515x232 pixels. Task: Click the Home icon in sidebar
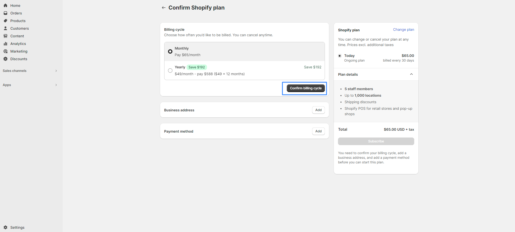[x=5, y=5]
